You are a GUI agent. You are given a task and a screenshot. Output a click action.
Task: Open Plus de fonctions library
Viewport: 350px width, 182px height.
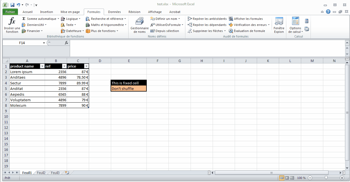[102, 31]
